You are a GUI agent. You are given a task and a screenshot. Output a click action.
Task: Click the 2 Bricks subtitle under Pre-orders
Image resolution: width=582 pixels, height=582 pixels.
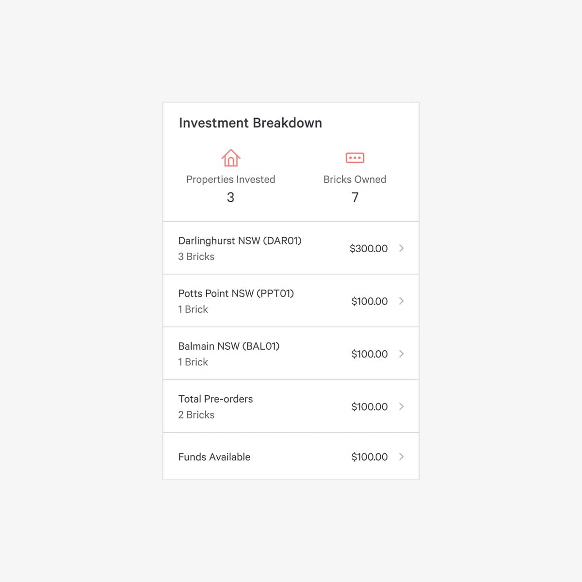point(196,415)
